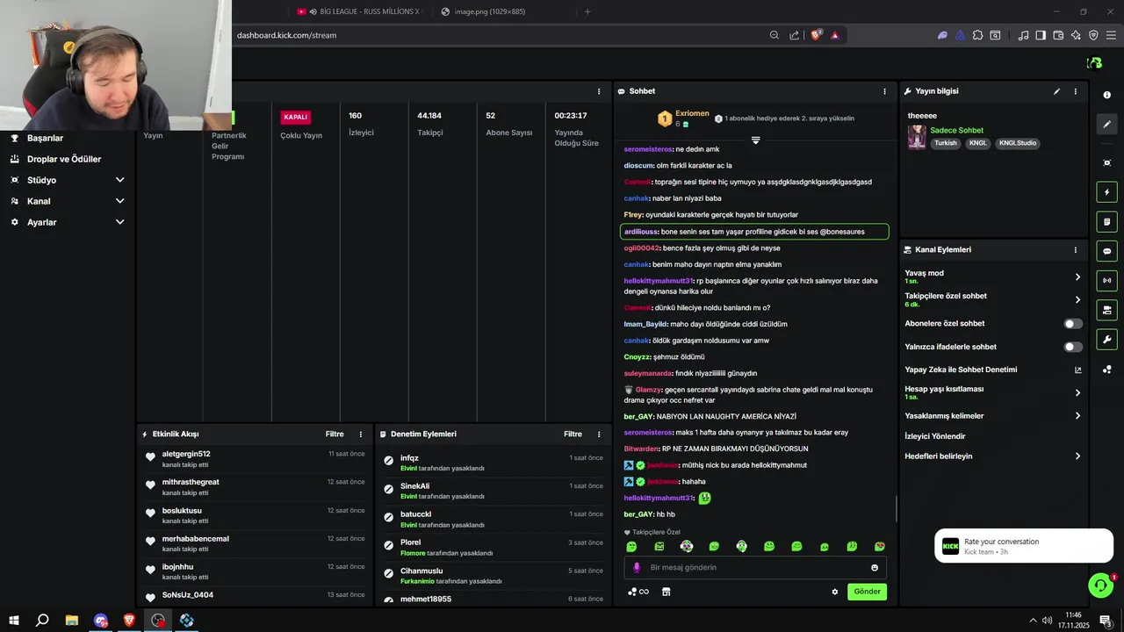Switch to BIG LEAGUE browser tab

click(360, 11)
